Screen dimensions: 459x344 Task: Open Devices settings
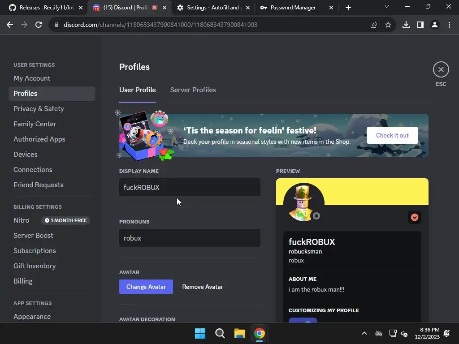(x=52, y=155)
